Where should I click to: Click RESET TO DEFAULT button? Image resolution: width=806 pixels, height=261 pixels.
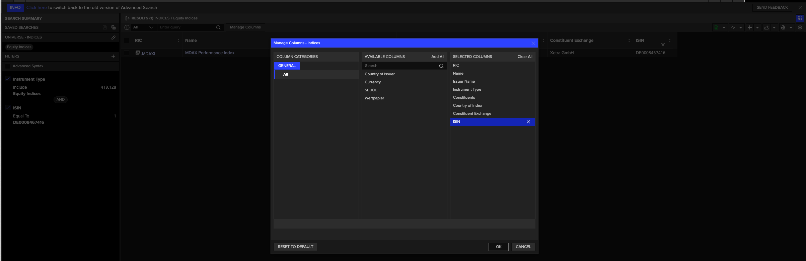click(x=296, y=247)
